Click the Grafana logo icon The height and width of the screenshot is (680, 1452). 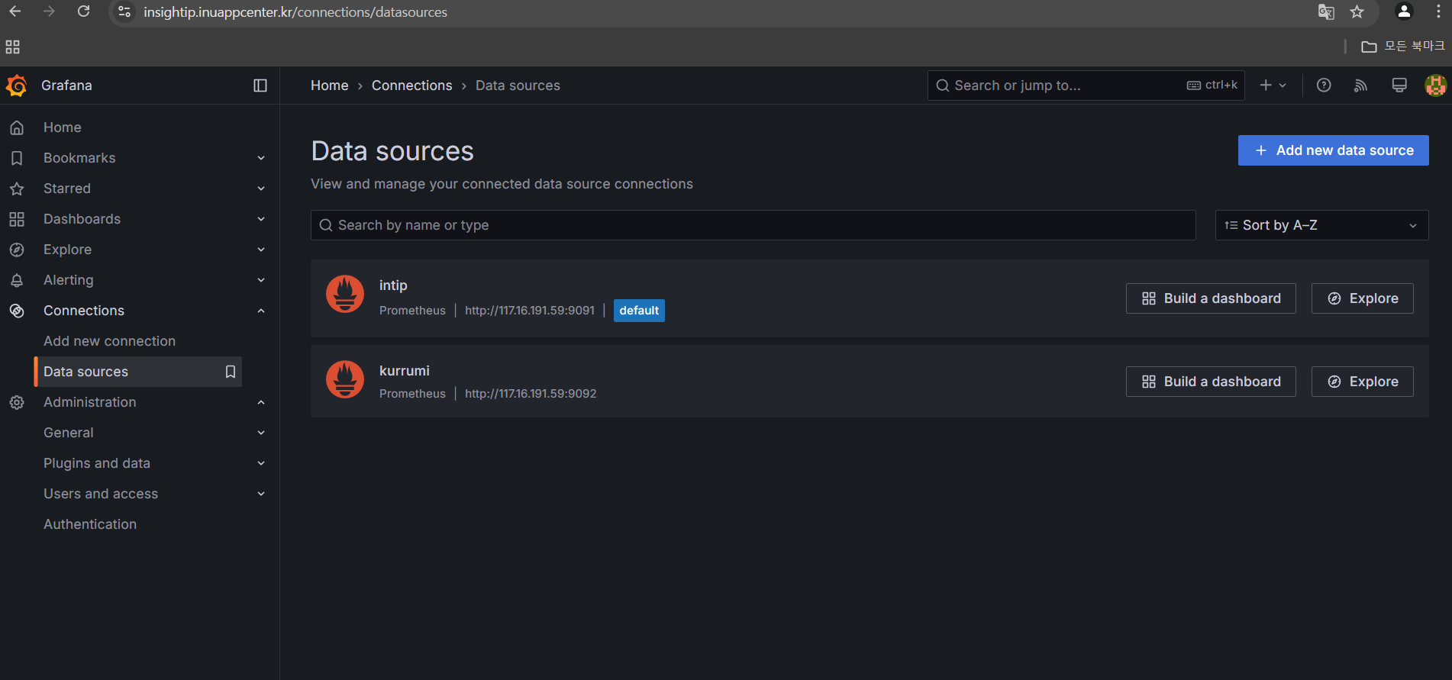(x=16, y=85)
